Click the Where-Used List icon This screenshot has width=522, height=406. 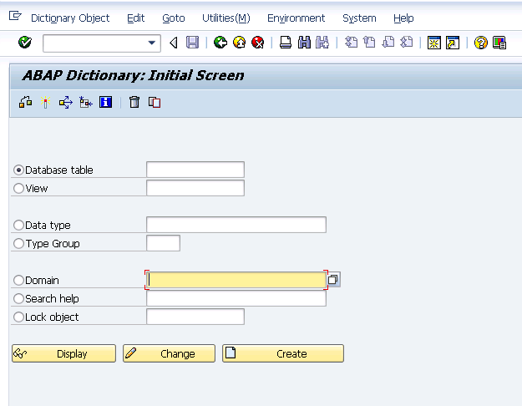[x=66, y=102]
